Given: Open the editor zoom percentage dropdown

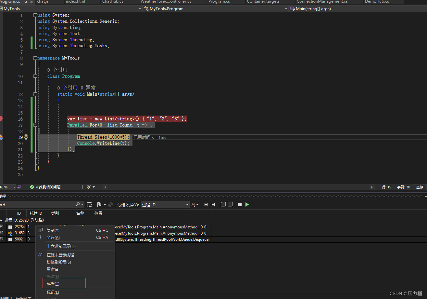Looking at the screenshot, I should coord(14,187).
